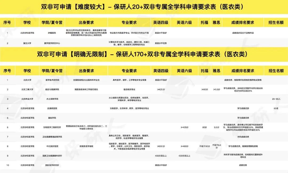288x173 pixels.
Task: Click the 中日友好医院 cell
Action: 52,146
